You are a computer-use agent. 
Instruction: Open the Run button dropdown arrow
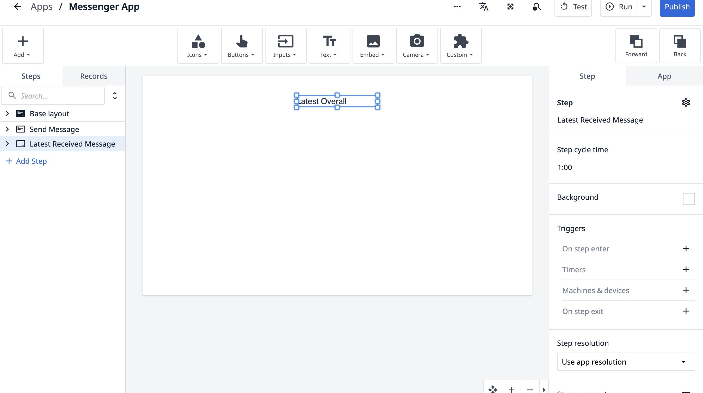pyautogui.click(x=644, y=7)
